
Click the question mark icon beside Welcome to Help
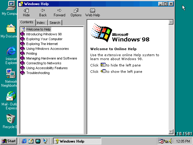click(23, 29)
